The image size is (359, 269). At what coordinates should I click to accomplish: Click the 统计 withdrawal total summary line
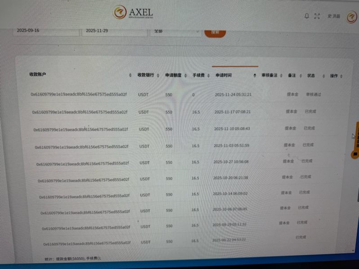tap(73, 259)
